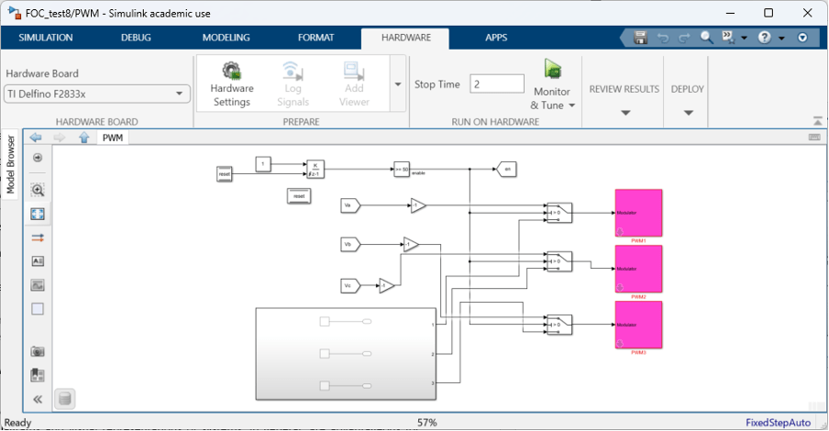Expand the Deploy section
The height and width of the screenshot is (431, 829).
688,113
